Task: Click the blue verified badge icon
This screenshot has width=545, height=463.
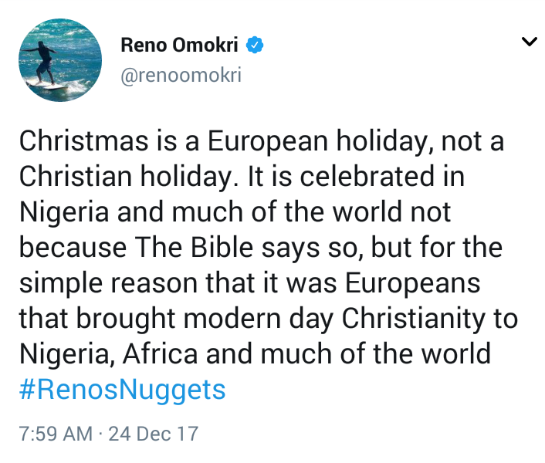Action: pos(255,45)
